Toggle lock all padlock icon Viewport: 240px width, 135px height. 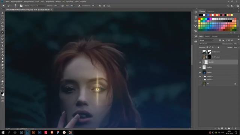[x=218, y=48]
